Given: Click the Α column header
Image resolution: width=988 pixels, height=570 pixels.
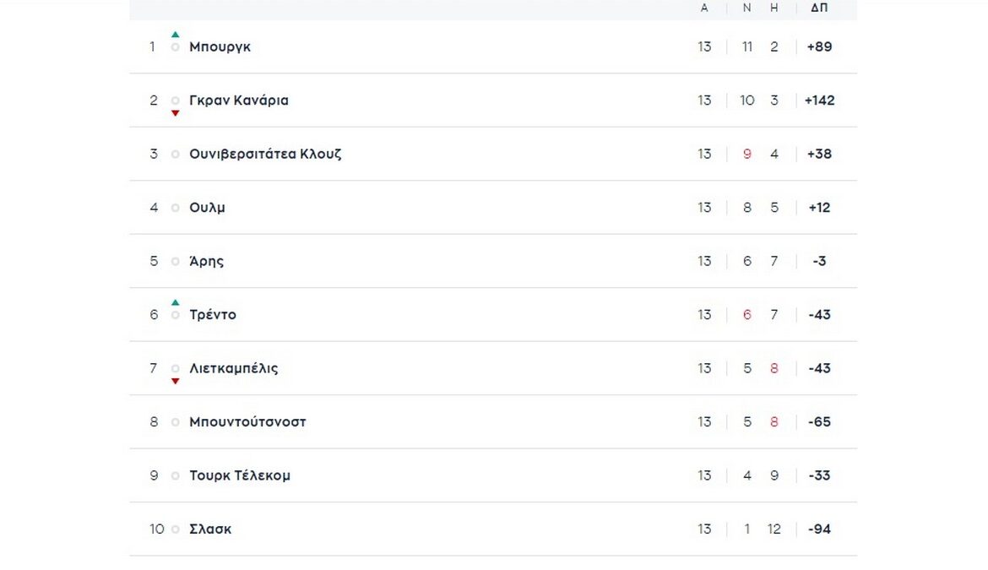Looking at the screenshot, I should [704, 8].
